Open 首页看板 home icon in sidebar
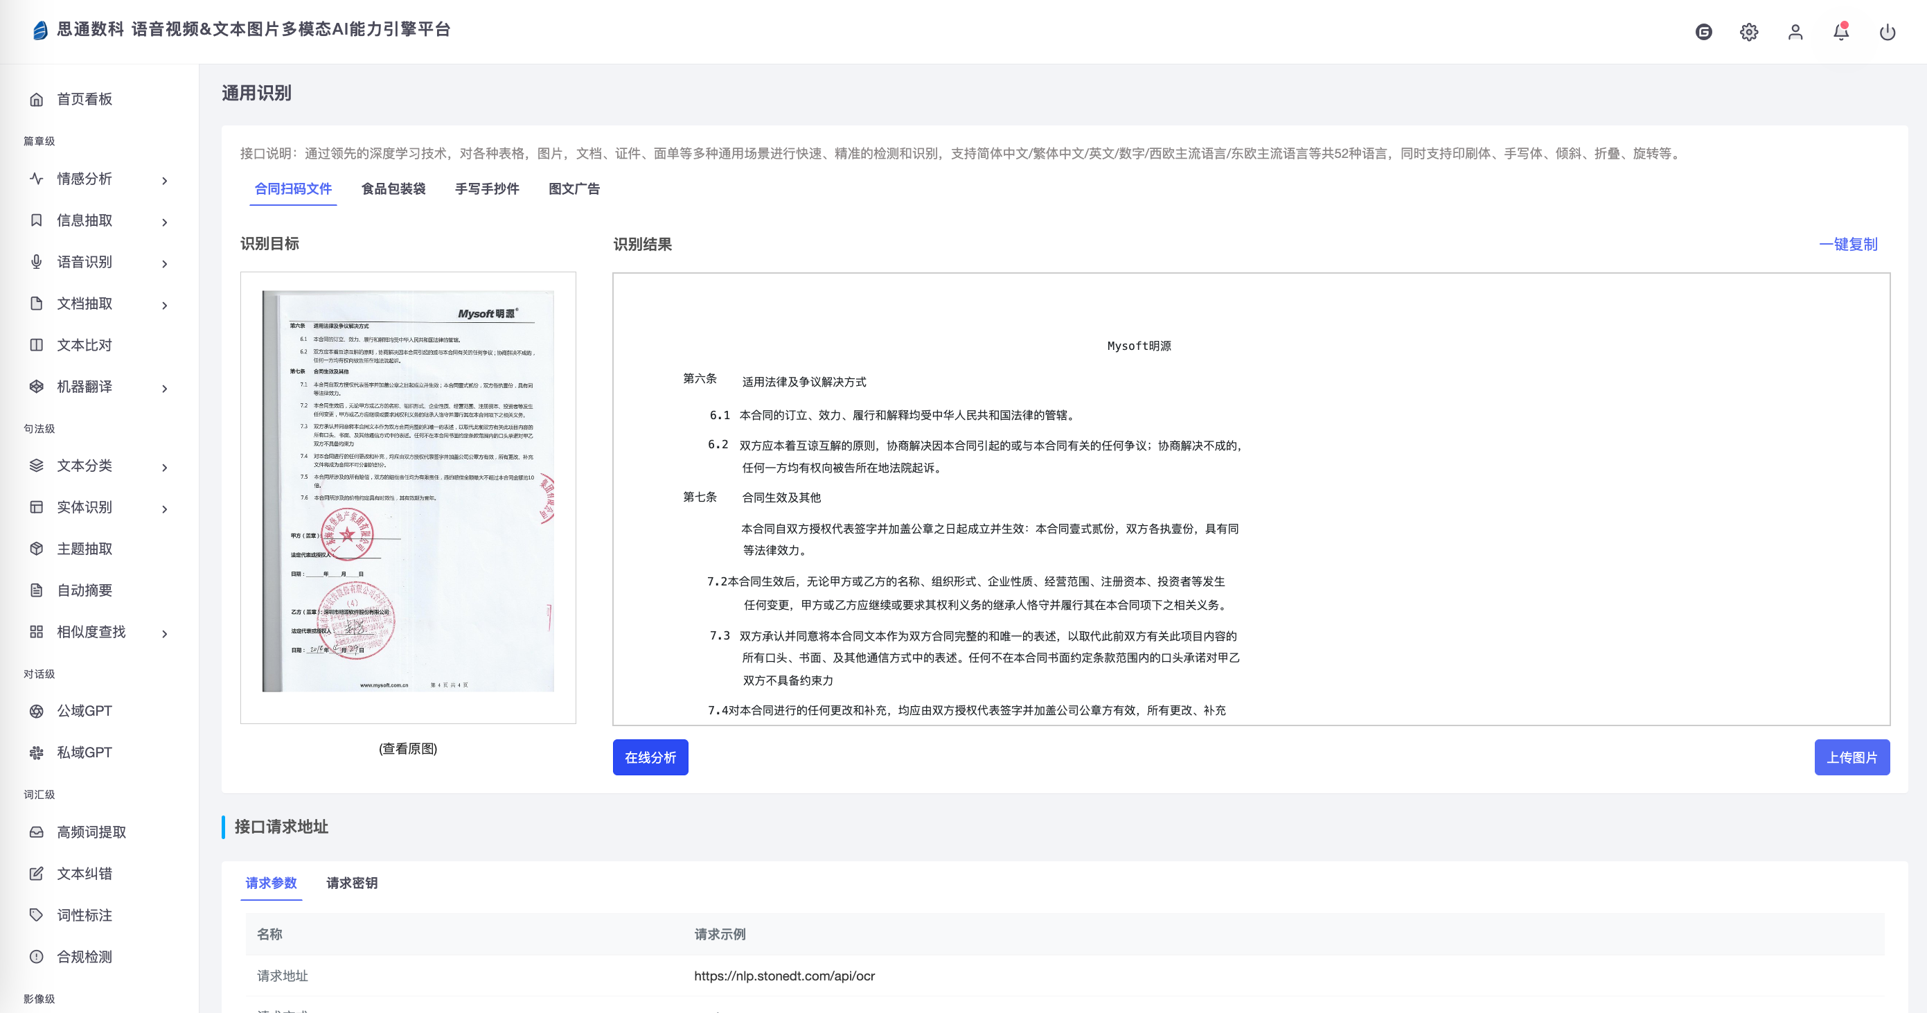 click(37, 100)
